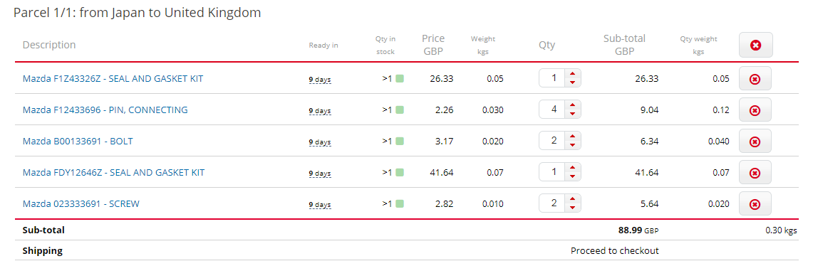This screenshot has height=266, width=813.
Task: Clear all items with the header delete button
Action: [755, 45]
